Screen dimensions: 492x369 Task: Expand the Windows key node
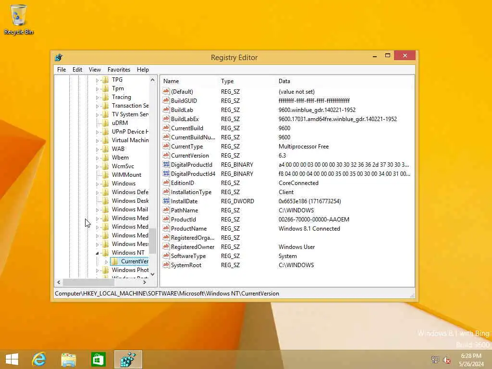[97, 184]
